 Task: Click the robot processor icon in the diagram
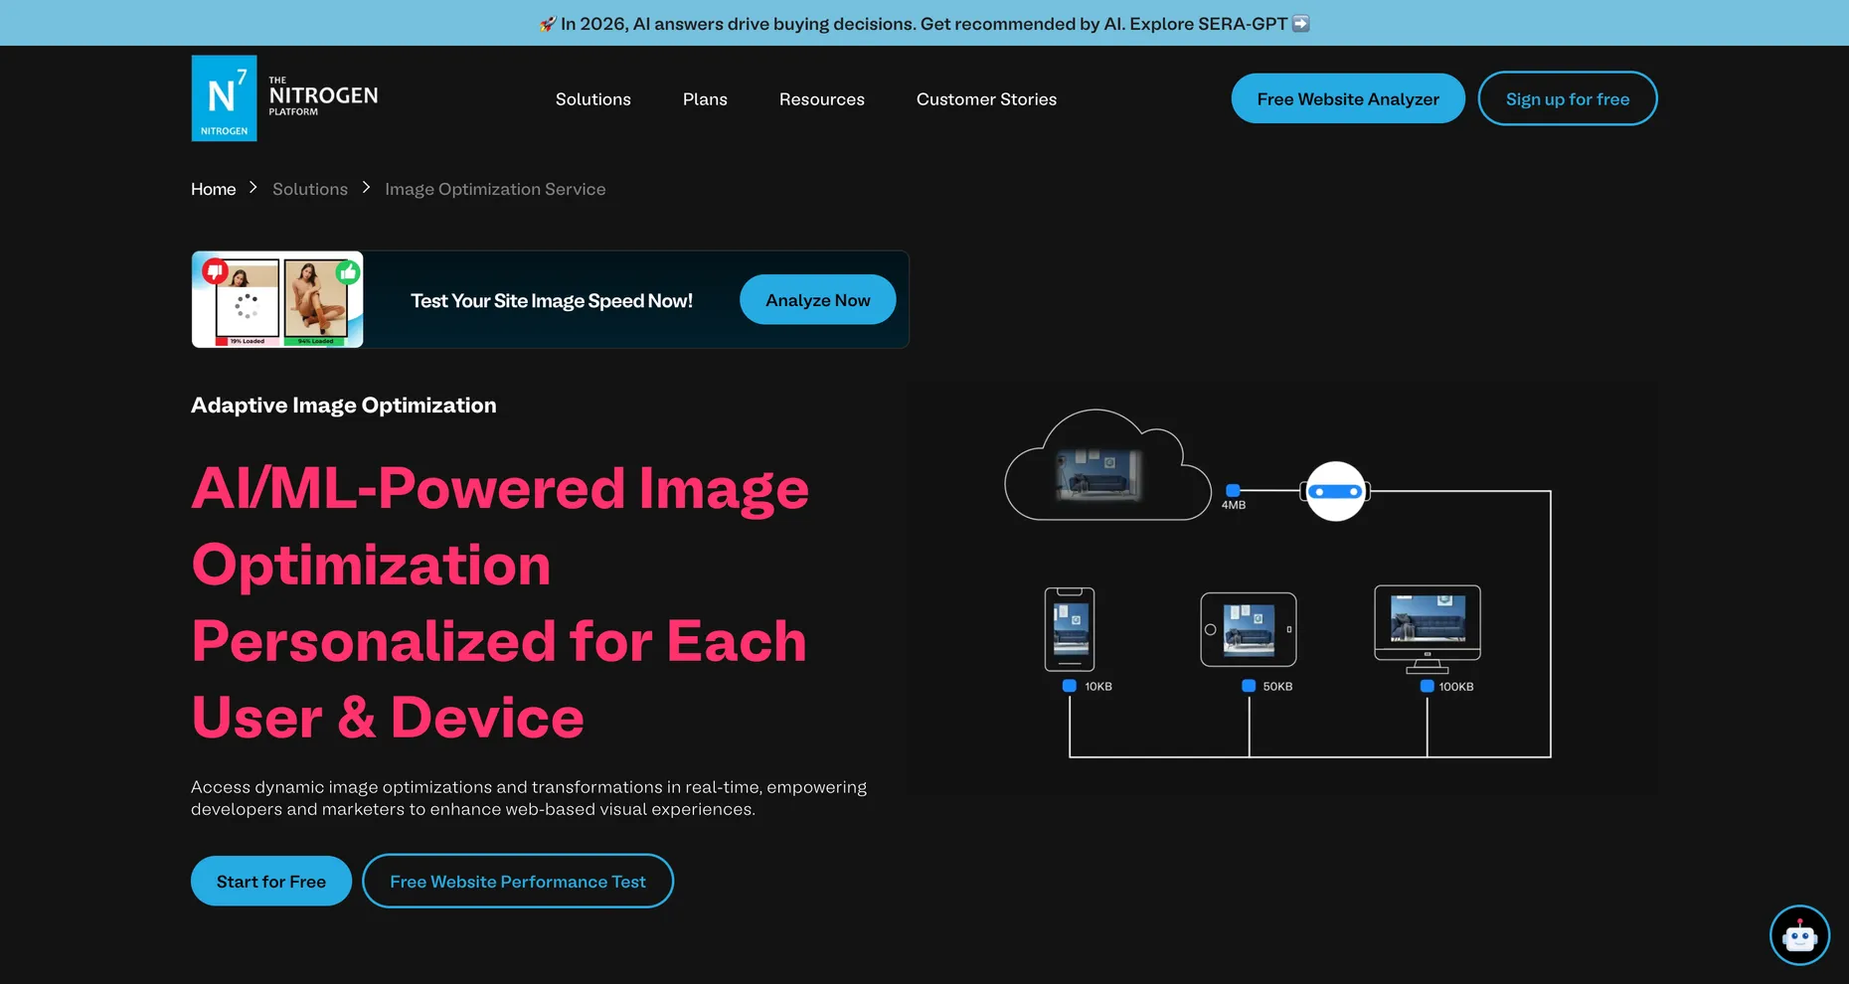(x=1335, y=491)
